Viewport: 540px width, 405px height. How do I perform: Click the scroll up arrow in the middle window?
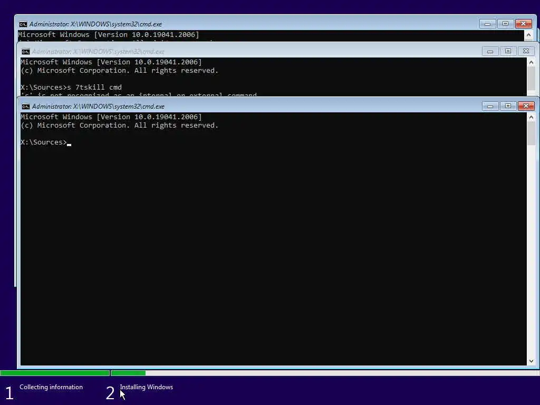(531, 62)
